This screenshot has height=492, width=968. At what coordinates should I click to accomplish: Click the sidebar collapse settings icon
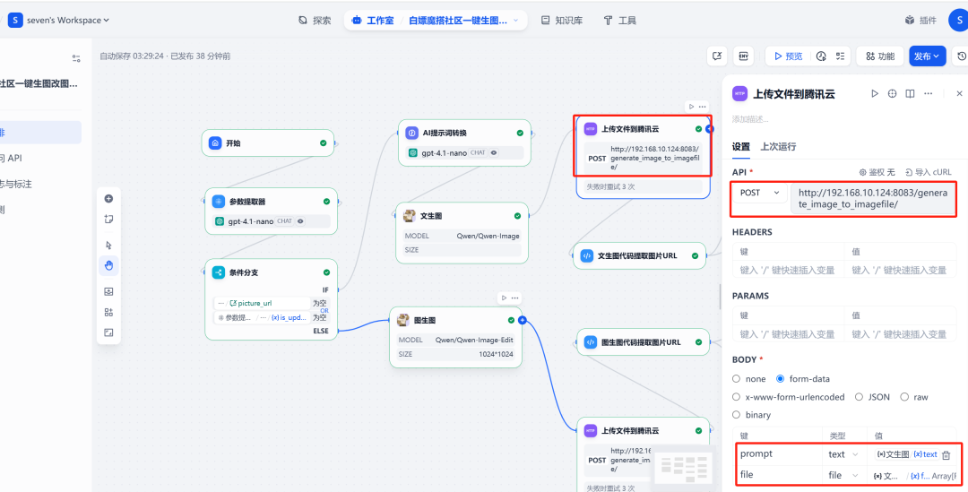coord(76,58)
